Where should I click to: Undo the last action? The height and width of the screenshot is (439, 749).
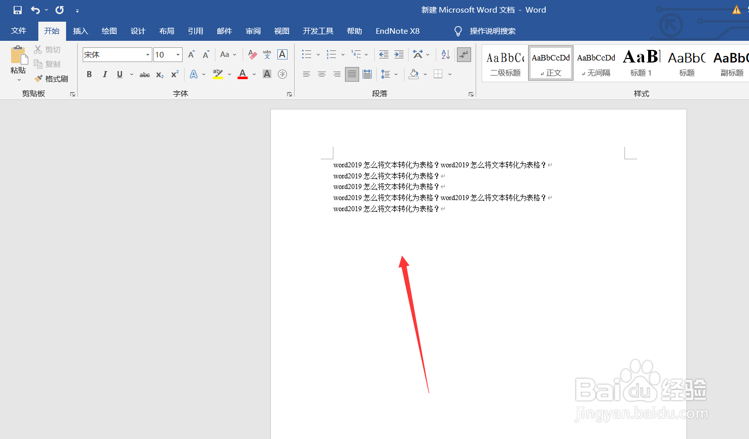coord(35,10)
